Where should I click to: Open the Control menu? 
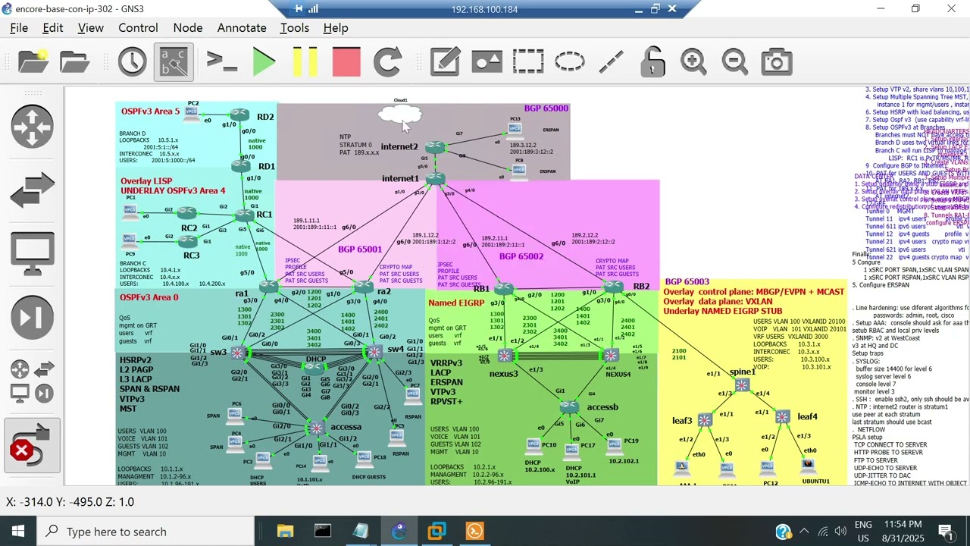click(138, 27)
